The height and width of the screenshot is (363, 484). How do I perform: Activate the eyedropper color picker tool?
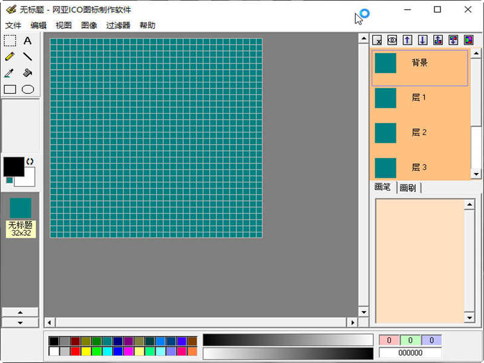(x=10, y=73)
